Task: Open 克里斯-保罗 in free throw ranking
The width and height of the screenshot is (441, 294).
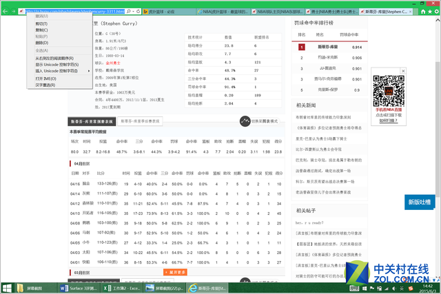Action: 328,90
